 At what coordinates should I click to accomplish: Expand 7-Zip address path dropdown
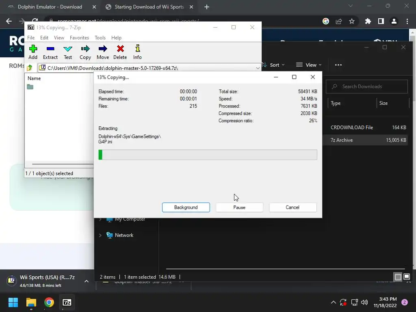(x=258, y=68)
